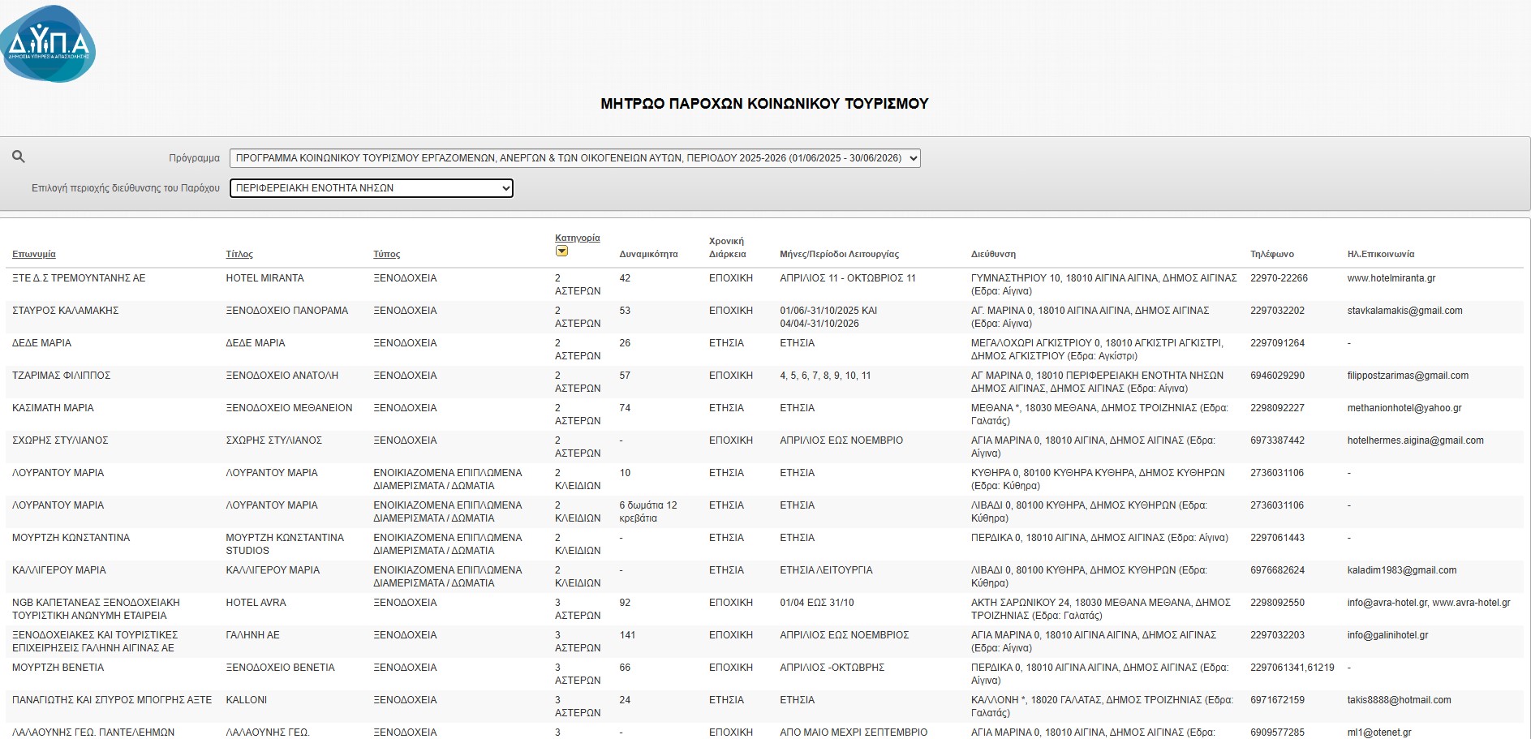Screen dimensions: 1531x739
Task: Click stavkalamakis@gmail.com email text
Action: pos(1405,311)
